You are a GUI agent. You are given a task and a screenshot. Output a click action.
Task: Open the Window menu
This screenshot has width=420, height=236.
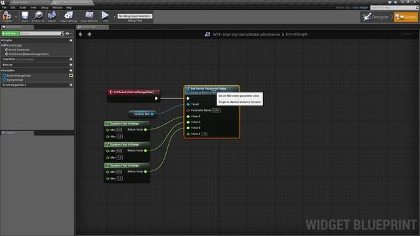pos(57,7)
